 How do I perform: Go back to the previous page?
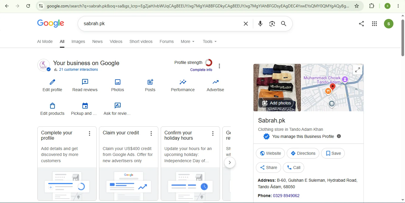tap(7, 6)
